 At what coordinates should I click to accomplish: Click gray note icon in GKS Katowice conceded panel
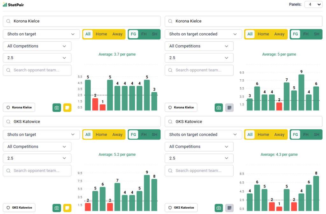pyautogui.click(x=229, y=208)
